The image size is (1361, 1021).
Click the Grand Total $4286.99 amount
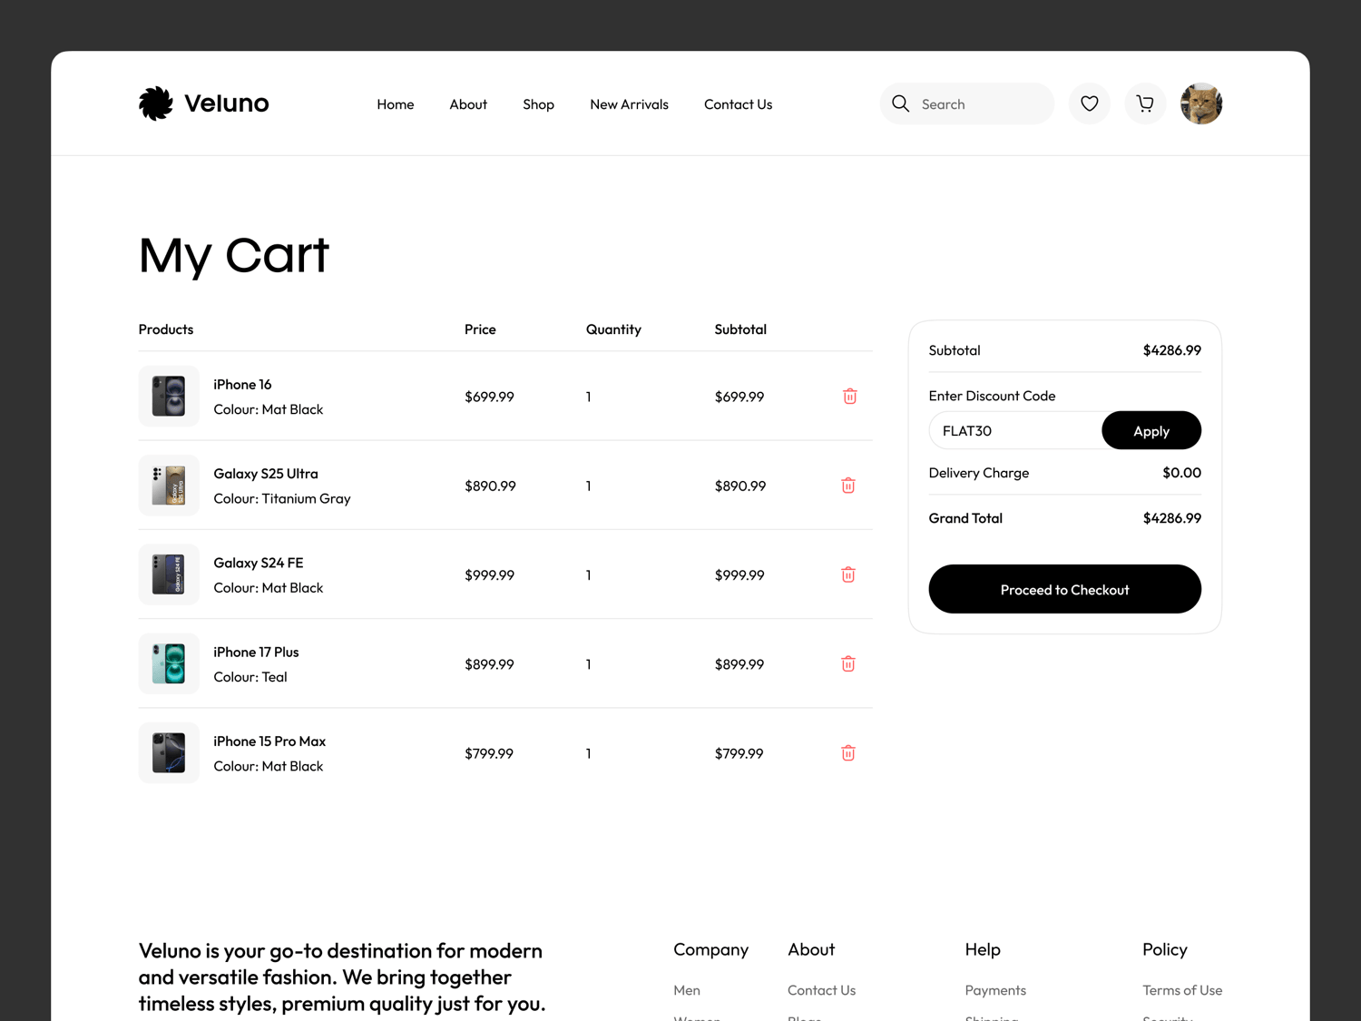tap(1171, 518)
